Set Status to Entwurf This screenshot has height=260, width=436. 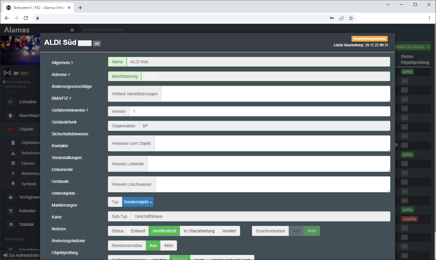tap(138, 231)
